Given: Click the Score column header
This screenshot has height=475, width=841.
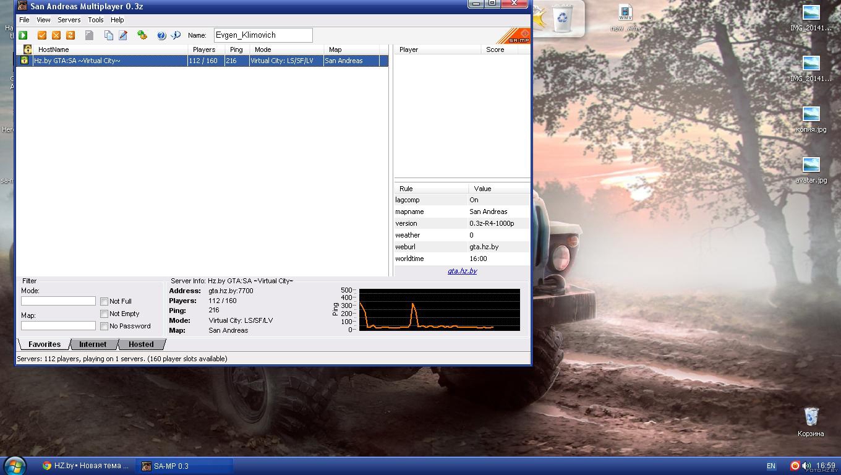Looking at the screenshot, I should tap(500, 49).
